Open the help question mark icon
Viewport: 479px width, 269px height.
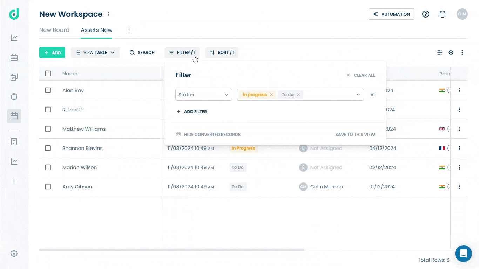click(x=426, y=14)
